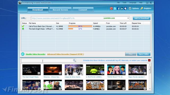Click the completed green checkmark status icon
170x95 pixels.
click(23, 26)
